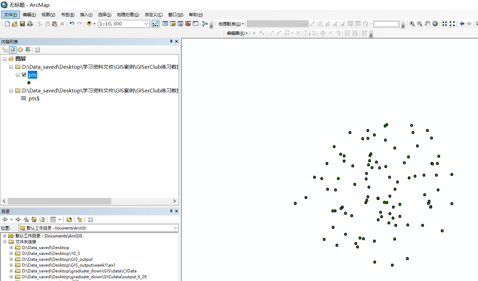List layers by drawing order
This screenshot has height=281, width=478.
pyautogui.click(x=5, y=50)
